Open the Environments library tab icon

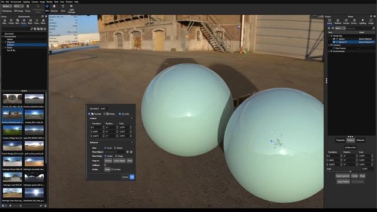point(24,21)
